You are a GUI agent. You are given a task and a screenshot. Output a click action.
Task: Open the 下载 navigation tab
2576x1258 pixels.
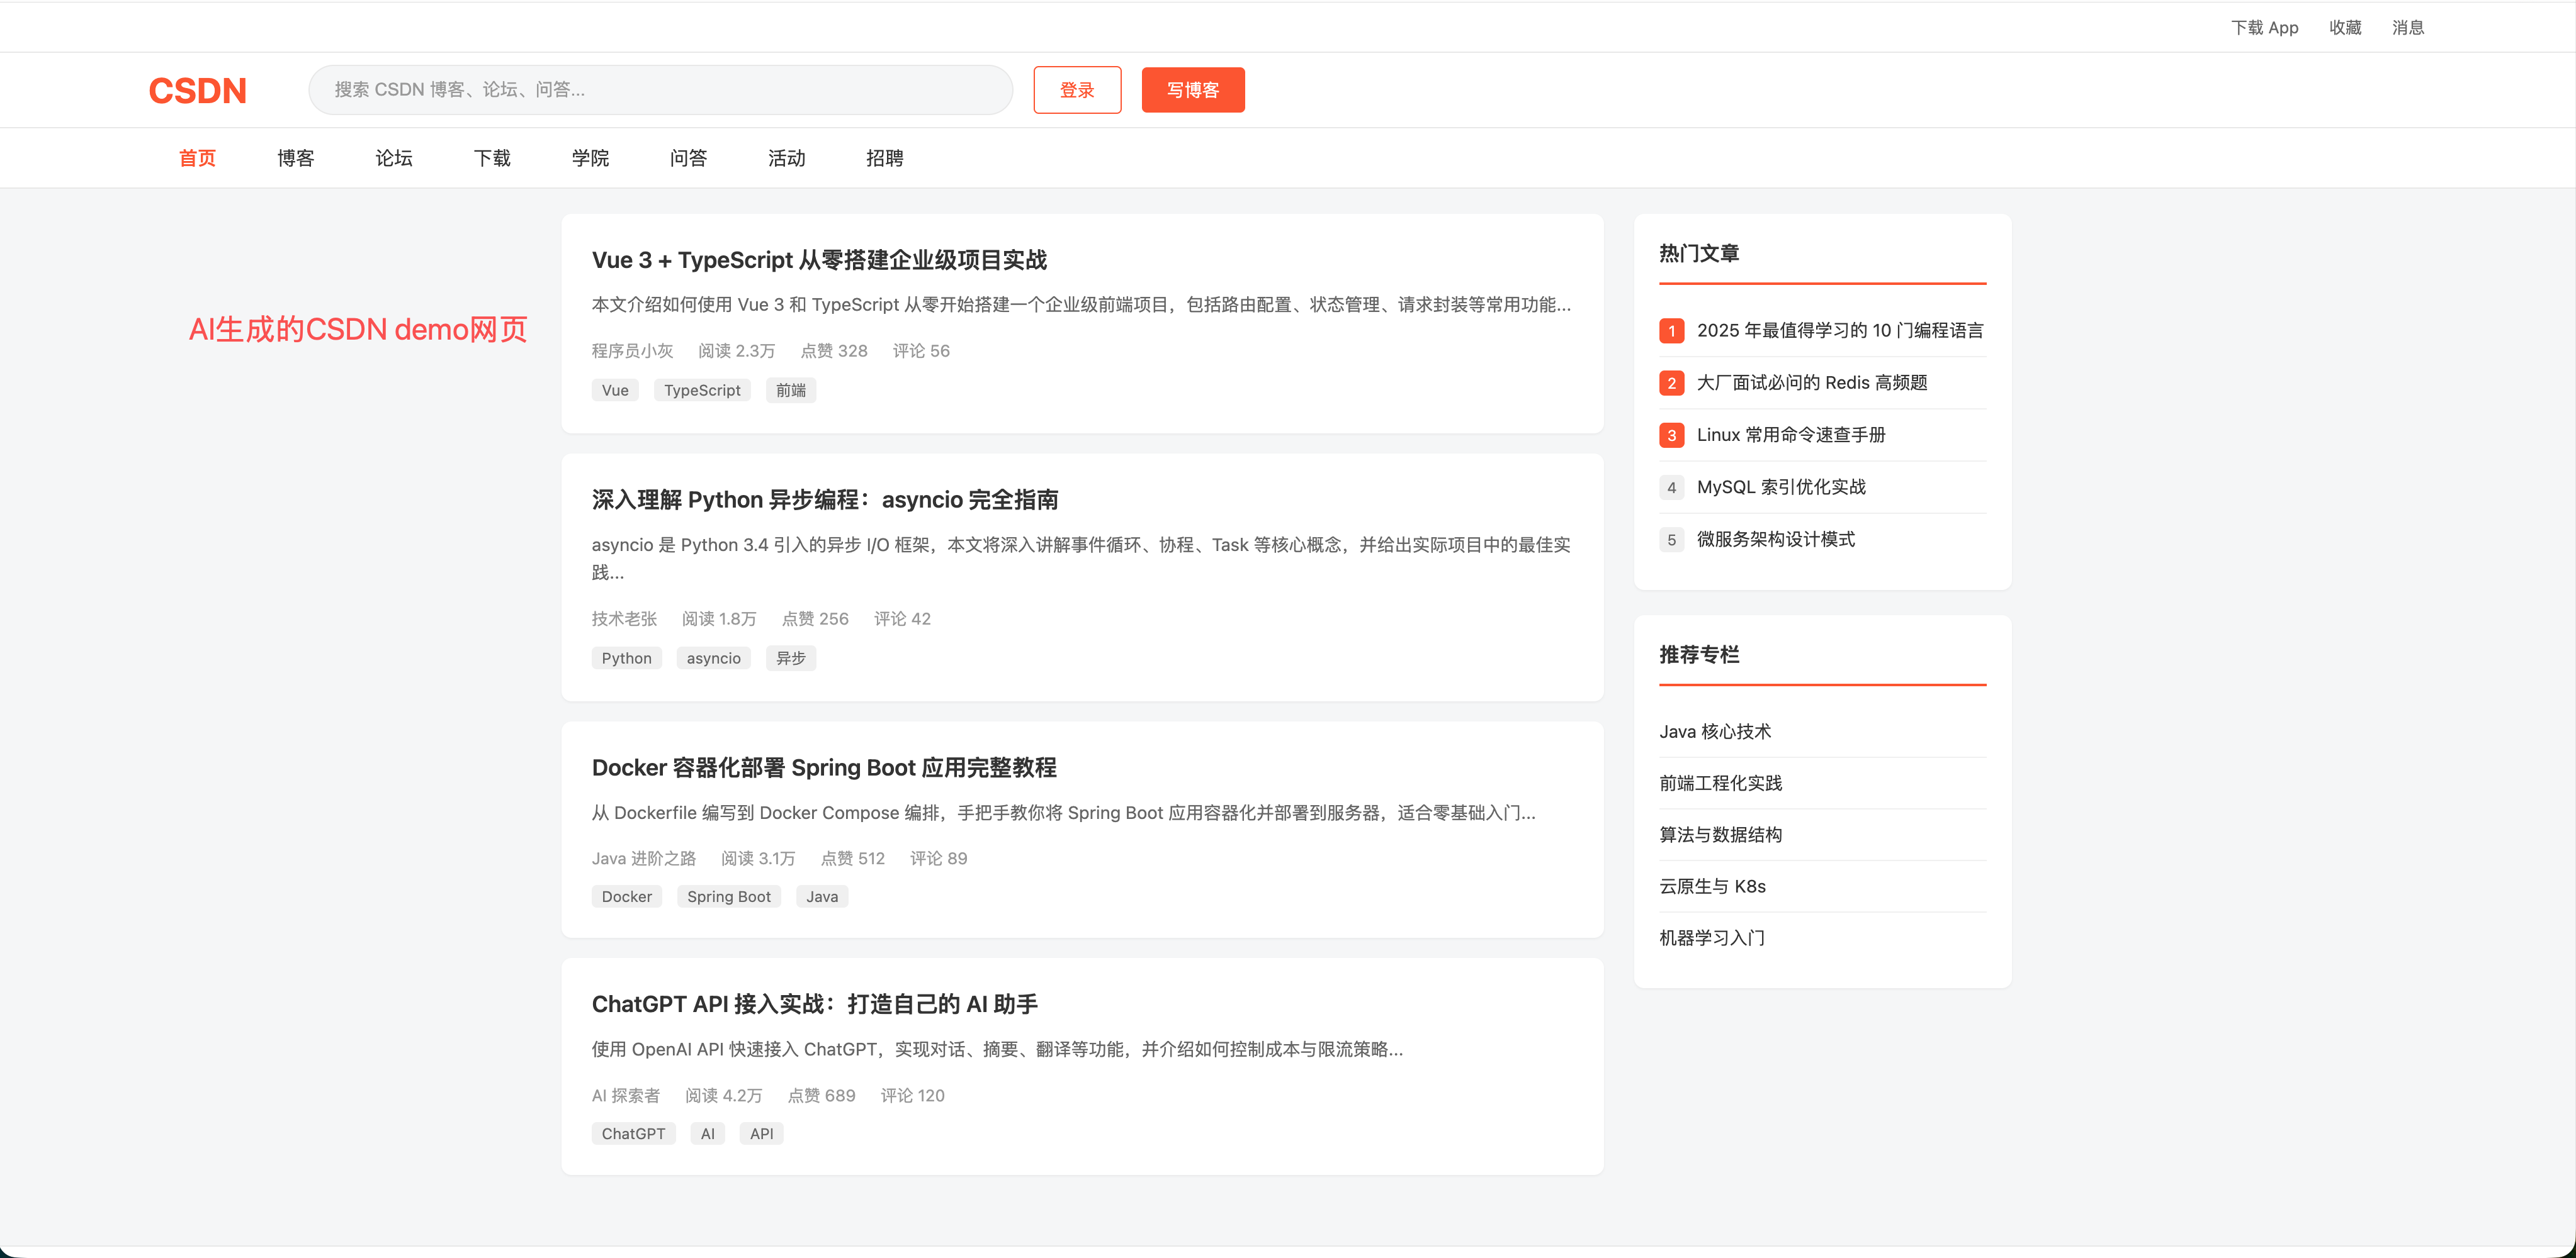click(492, 158)
